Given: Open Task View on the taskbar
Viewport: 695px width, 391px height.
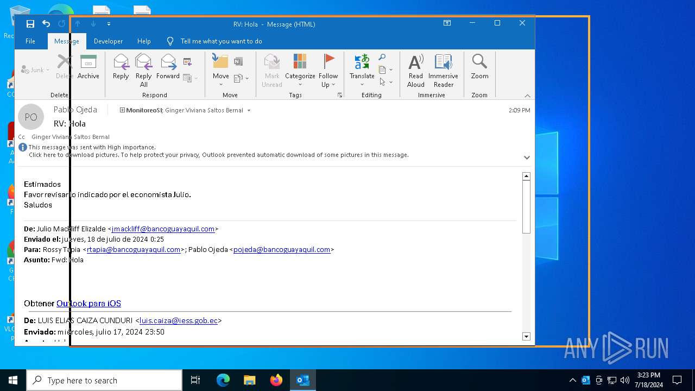Looking at the screenshot, I should coord(195,380).
